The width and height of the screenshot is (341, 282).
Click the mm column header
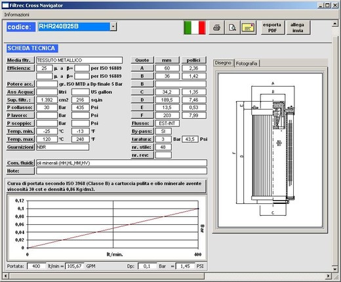[x=167, y=60]
